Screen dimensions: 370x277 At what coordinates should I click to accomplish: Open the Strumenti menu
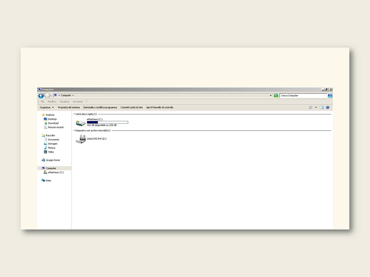point(78,102)
